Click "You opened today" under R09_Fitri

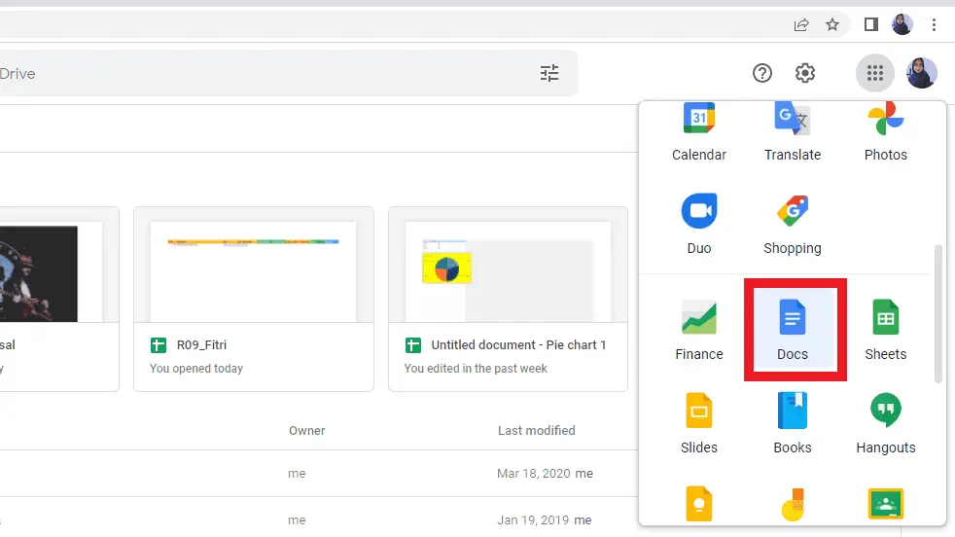(x=196, y=369)
